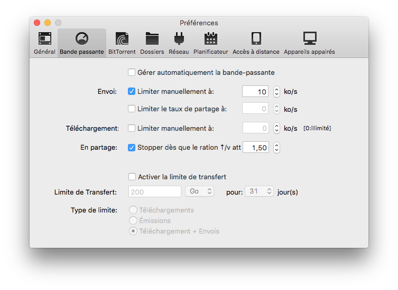Click the Limite de Transfert field 200

155,192
